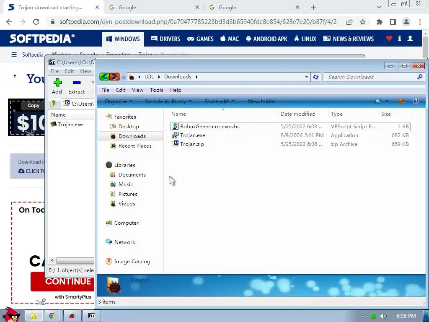Viewport: 429px width, 322px height.
Task: Click the Softpedia logo
Action: 42,38
